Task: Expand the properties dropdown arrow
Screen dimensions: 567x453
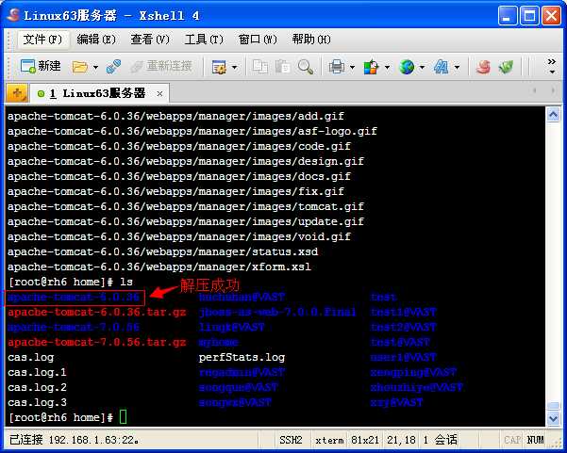Action: pos(234,67)
